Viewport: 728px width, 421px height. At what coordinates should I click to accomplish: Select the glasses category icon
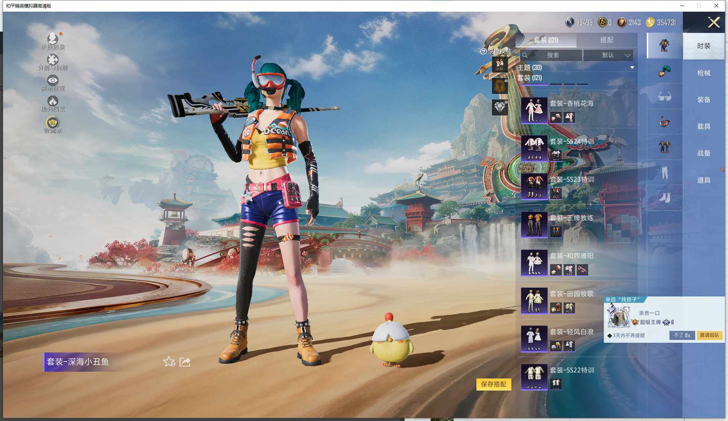pyautogui.click(x=664, y=97)
